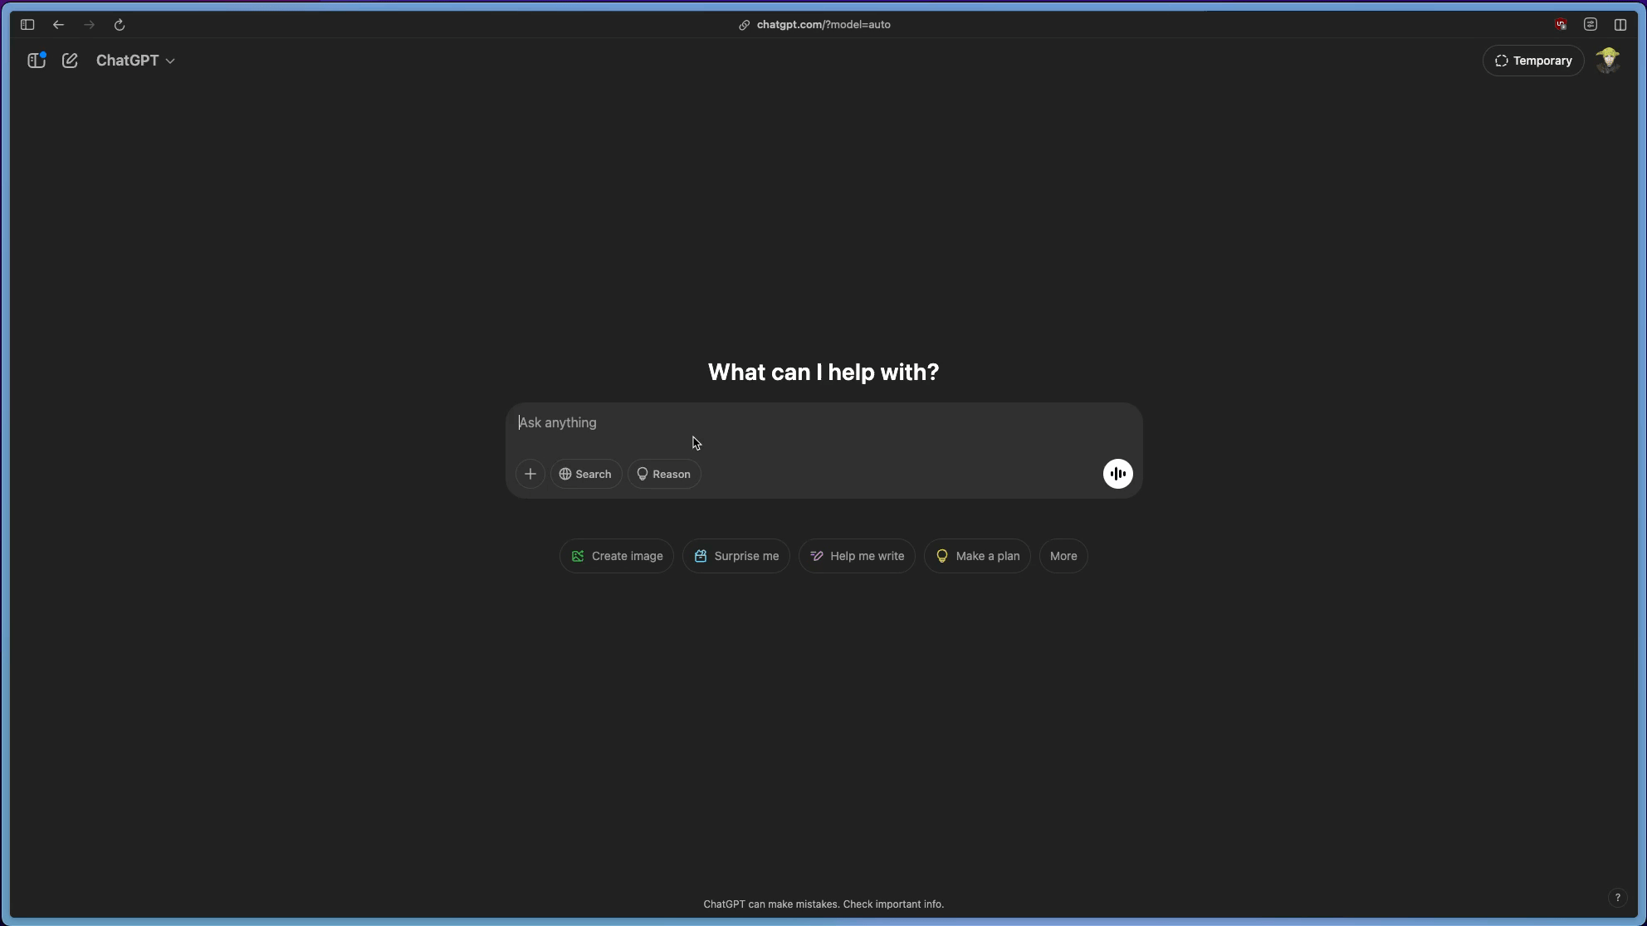This screenshot has width=1647, height=926.
Task: Click the Surprise me suggestion
Action: pos(736,556)
